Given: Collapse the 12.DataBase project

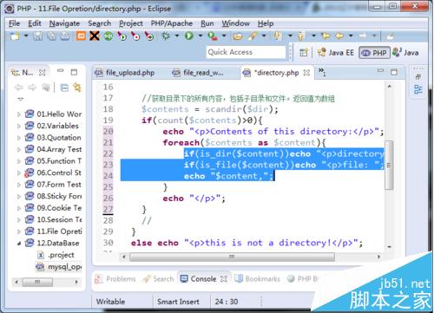Looking at the screenshot, I should (x=19, y=244).
